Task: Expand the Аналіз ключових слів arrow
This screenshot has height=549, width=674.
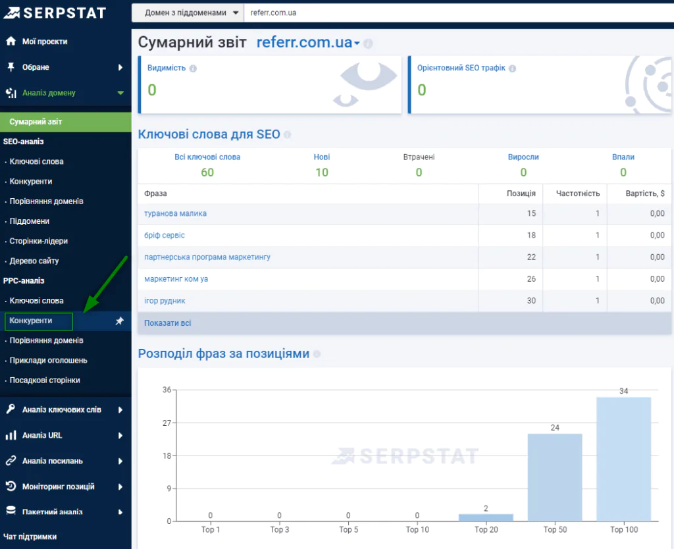Action: [x=120, y=409]
